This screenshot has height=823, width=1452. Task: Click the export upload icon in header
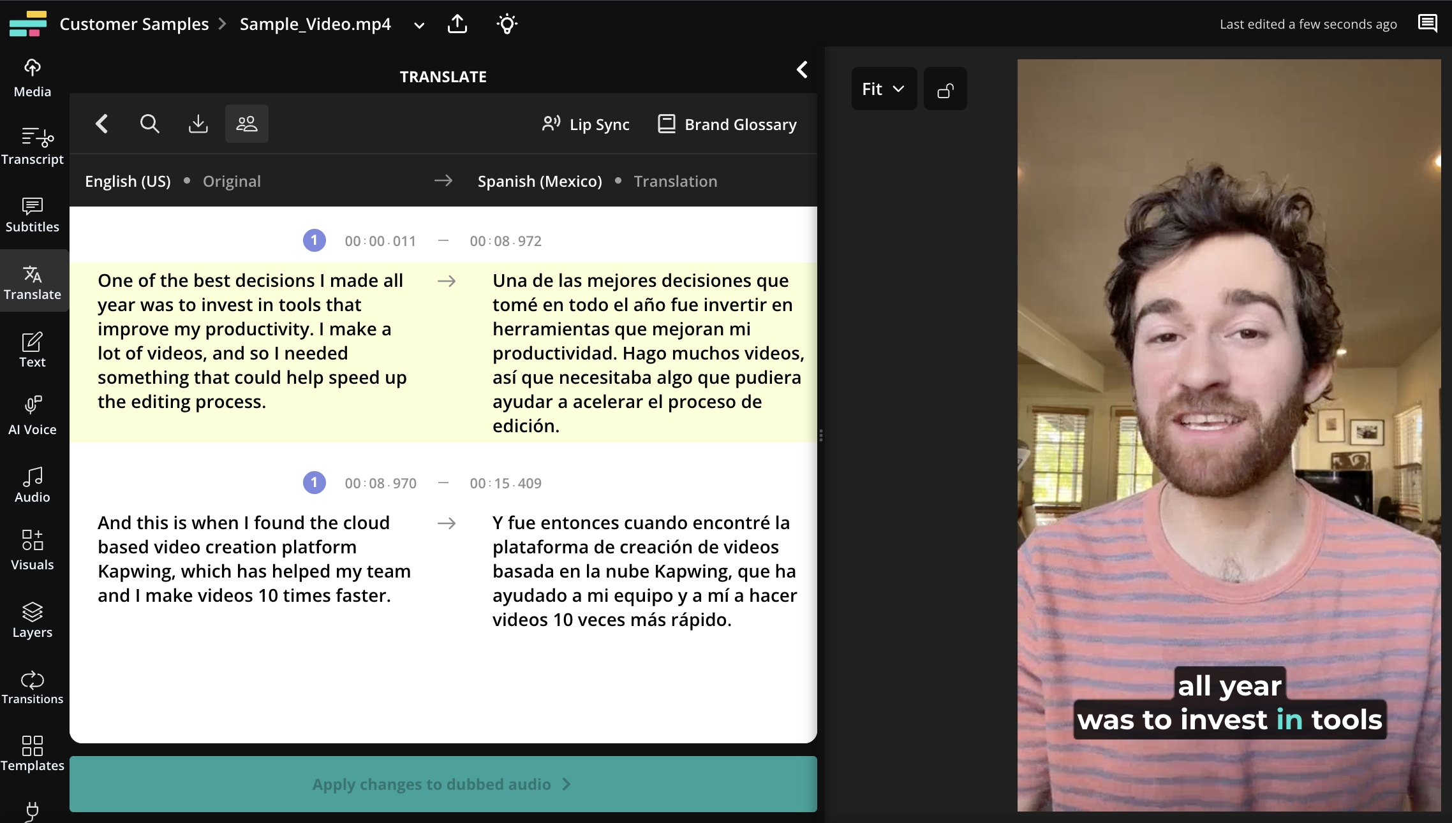tap(457, 24)
